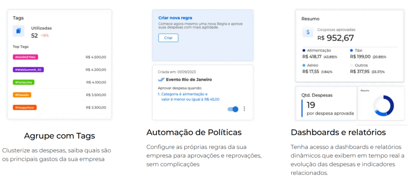The height and width of the screenshot is (180, 410).
Task: Click the Táxi blue legend dot
Action: pyautogui.click(x=352, y=50)
